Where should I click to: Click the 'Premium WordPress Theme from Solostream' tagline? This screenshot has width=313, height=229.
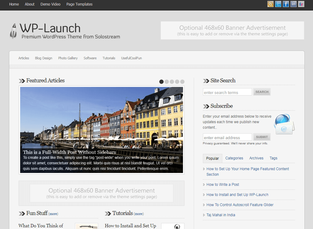coord(71,37)
